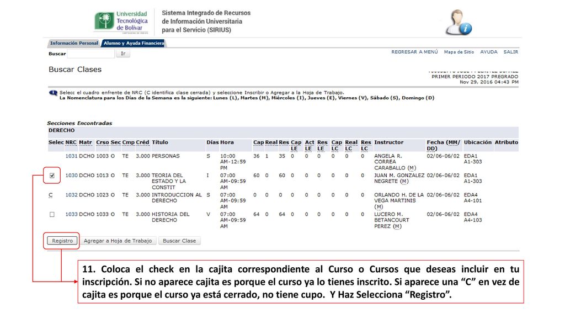Click the Título column header
Screen dimensions: 565x318
[x=159, y=142]
